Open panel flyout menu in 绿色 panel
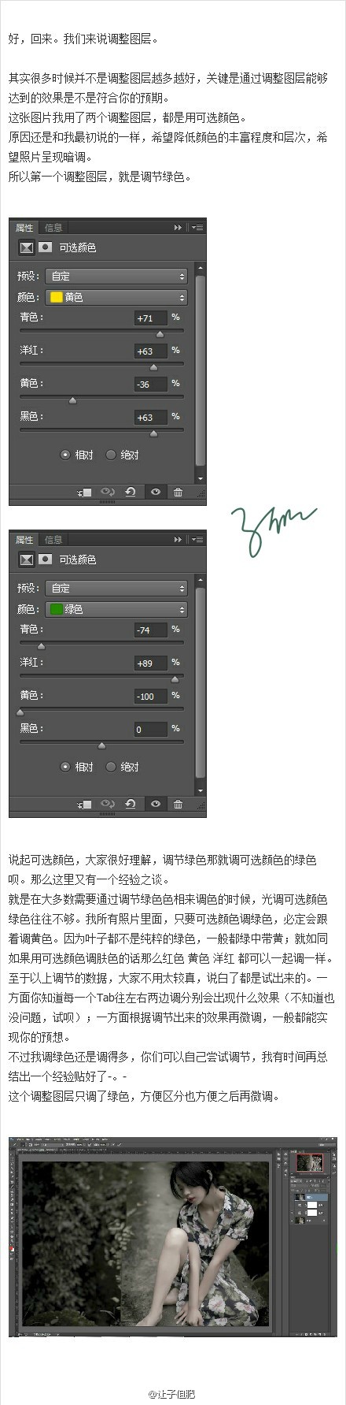 click(197, 540)
